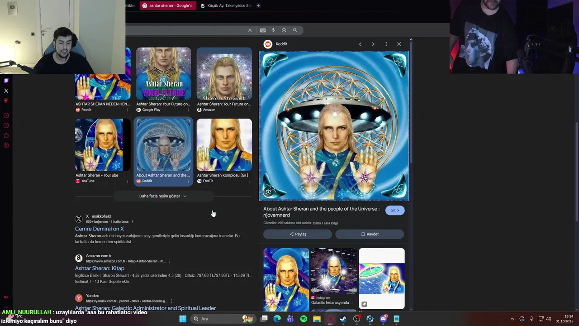Open Twitch in the Opera GX sidebar
The image size is (579, 326).
6,81
